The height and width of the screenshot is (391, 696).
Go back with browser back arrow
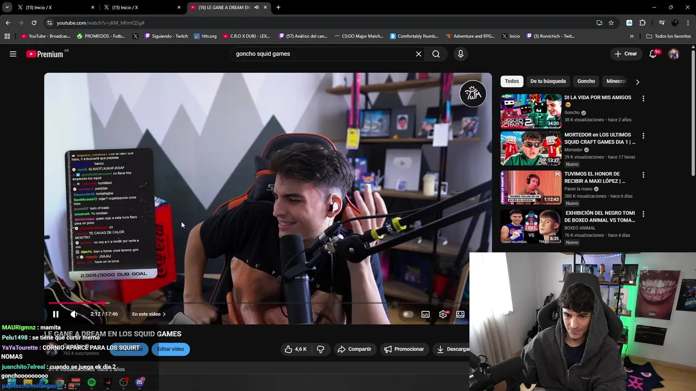coord(8,23)
